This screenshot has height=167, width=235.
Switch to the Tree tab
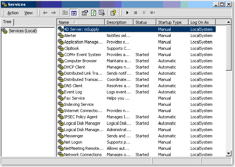tap(7, 22)
